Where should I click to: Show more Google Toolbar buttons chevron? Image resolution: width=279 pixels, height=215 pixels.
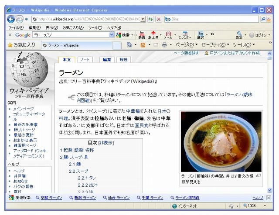point(212,34)
